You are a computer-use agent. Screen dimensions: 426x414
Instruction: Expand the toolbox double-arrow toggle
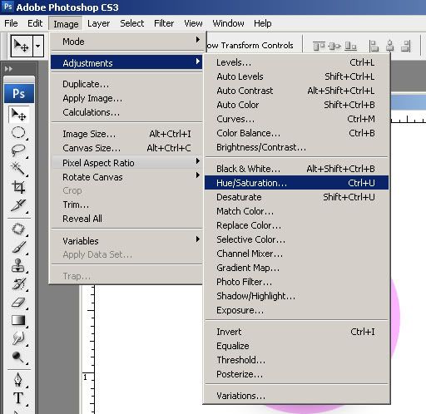point(8,68)
